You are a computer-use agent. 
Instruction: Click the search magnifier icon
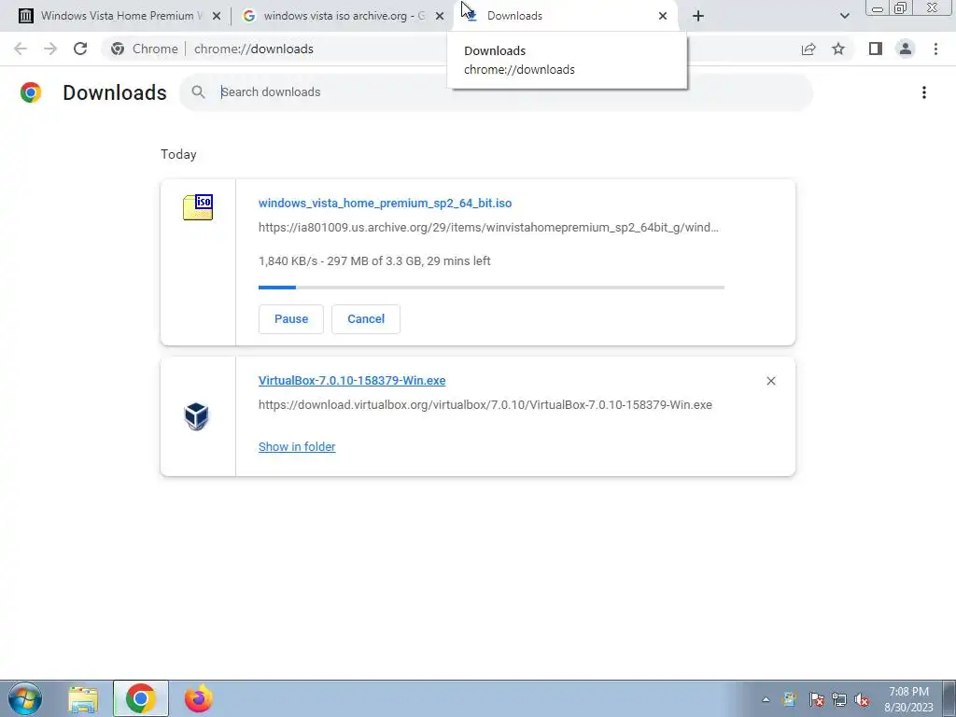[x=198, y=92]
